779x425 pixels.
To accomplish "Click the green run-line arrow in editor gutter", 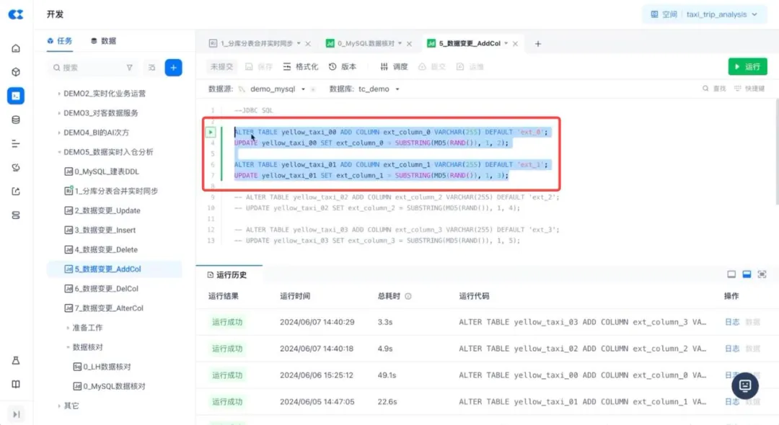I will point(211,132).
